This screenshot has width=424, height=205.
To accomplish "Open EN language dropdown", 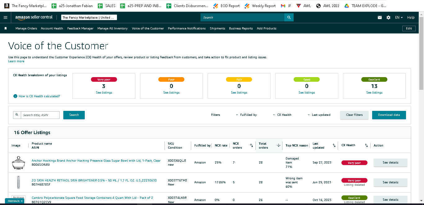I will pos(399,18).
